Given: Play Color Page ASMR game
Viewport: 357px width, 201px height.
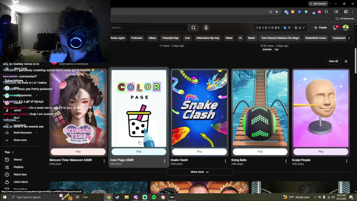Looking at the screenshot, I should tap(139, 152).
